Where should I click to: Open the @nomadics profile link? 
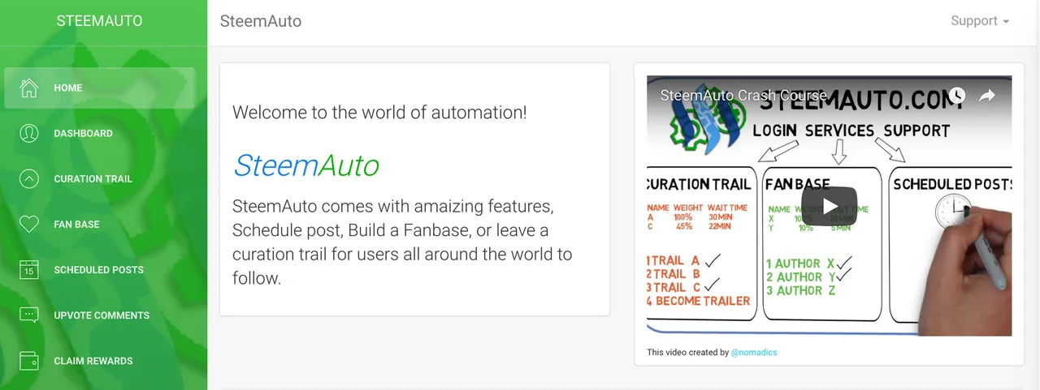click(x=754, y=353)
